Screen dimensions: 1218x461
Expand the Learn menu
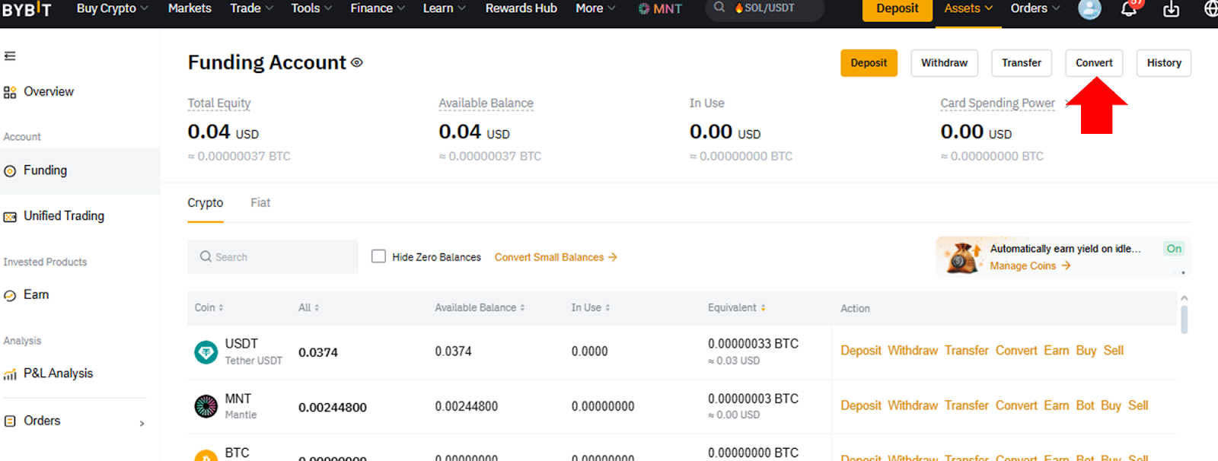(445, 8)
